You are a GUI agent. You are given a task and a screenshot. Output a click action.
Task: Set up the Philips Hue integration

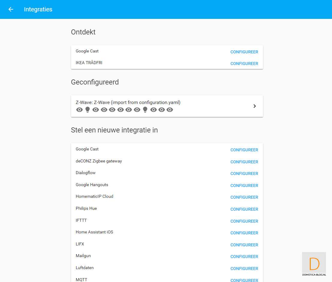pos(244,209)
